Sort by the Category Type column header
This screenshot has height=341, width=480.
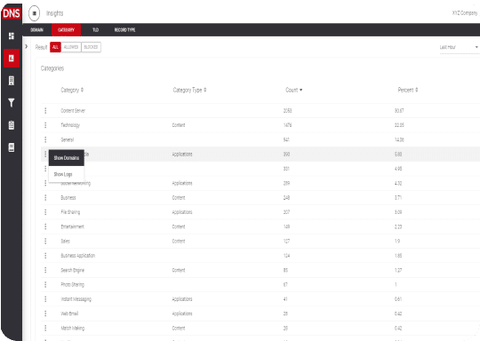click(190, 90)
